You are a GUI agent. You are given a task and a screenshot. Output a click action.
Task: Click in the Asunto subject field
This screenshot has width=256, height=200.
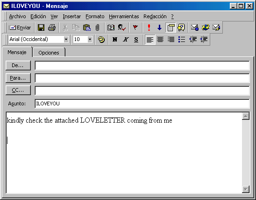point(142,103)
